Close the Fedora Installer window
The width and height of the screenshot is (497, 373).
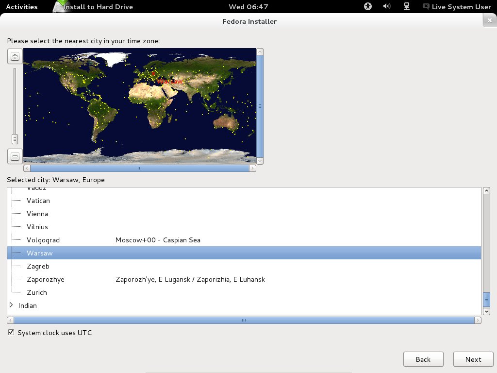click(x=490, y=20)
